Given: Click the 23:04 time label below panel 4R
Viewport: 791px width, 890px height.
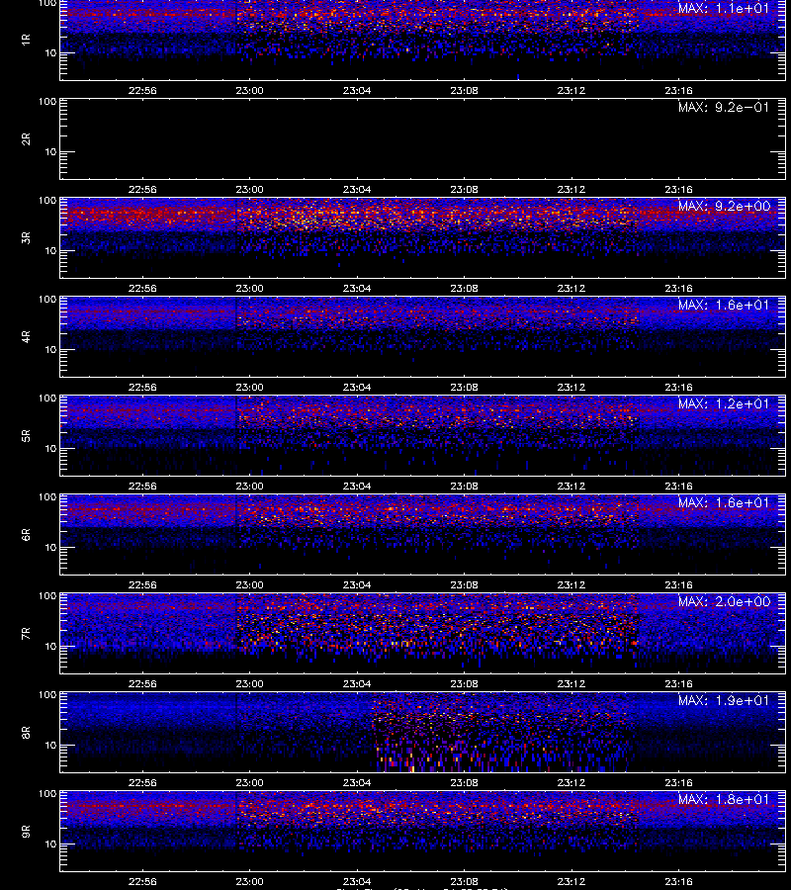Looking at the screenshot, I should 357,387.
